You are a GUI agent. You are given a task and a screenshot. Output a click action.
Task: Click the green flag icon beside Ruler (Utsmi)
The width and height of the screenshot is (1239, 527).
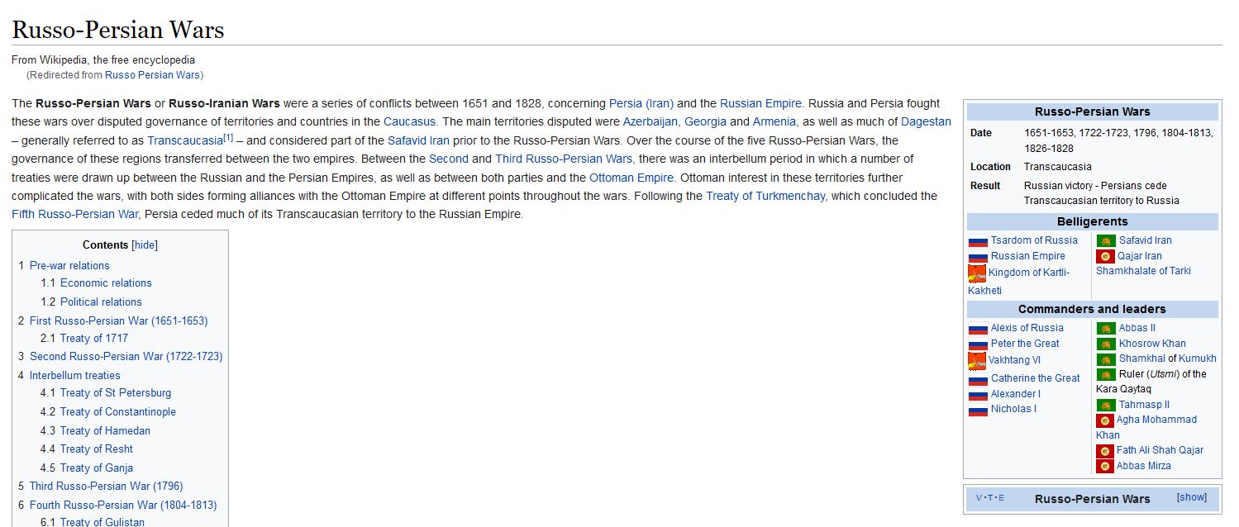[x=1106, y=375]
